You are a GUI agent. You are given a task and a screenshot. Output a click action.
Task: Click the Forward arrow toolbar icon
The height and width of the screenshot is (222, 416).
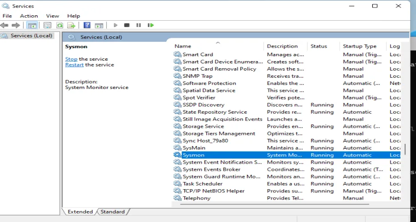point(16,26)
